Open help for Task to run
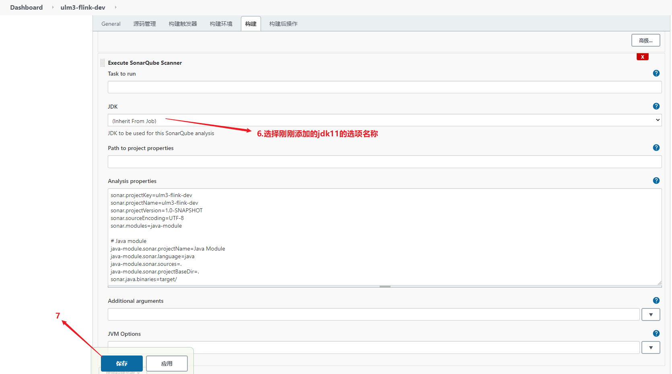 click(x=656, y=73)
